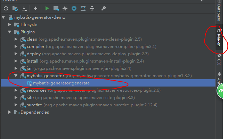Collapse all tree nodes icon
The width and height of the screenshot is (228, 139).
[x=92, y=8]
